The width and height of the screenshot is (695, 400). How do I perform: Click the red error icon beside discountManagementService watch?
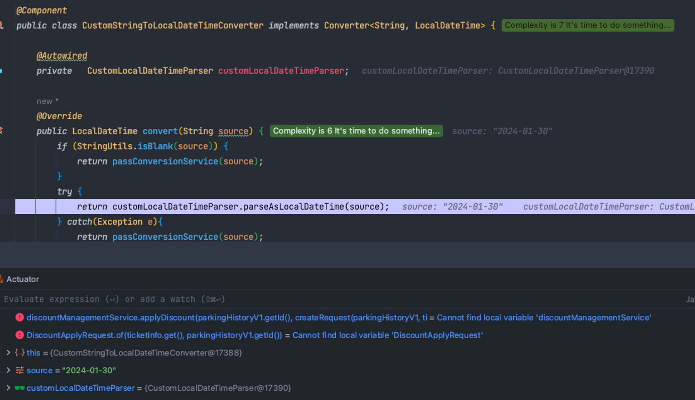coord(19,317)
